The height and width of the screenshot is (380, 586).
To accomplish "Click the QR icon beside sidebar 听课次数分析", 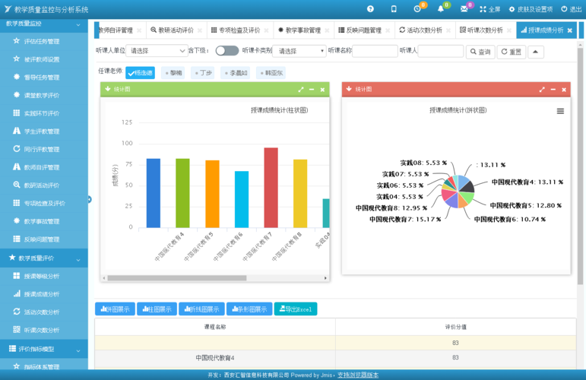I will click(x=17, y=330).
